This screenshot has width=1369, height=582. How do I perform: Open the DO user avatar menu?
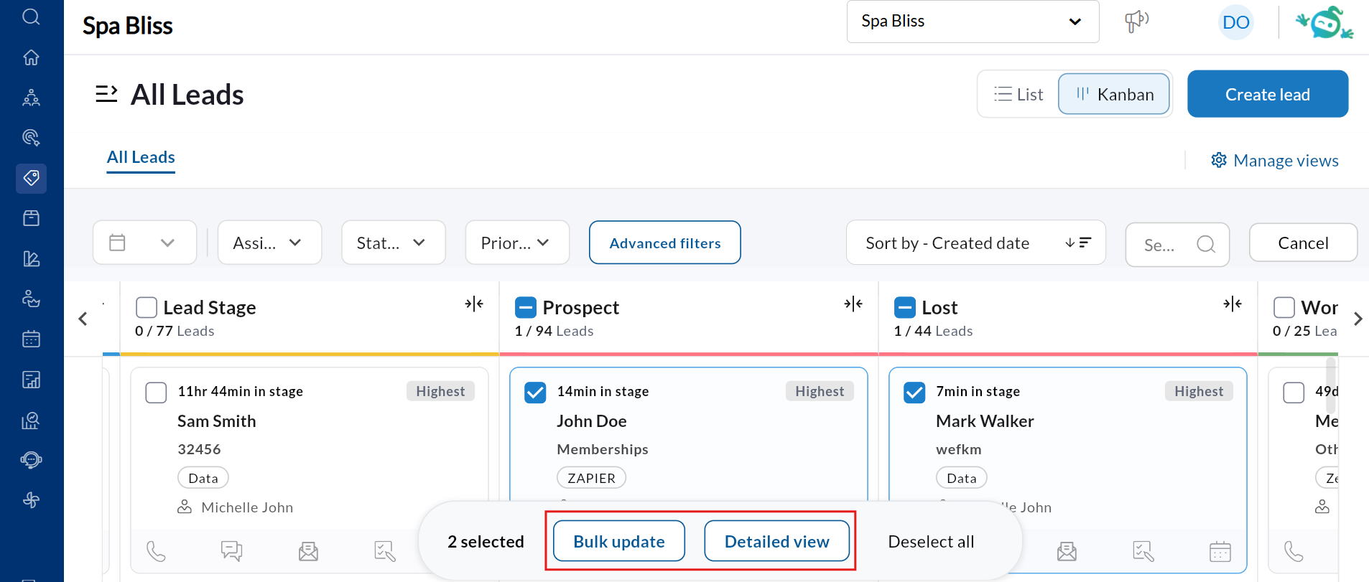click(x=1236, y=22)
